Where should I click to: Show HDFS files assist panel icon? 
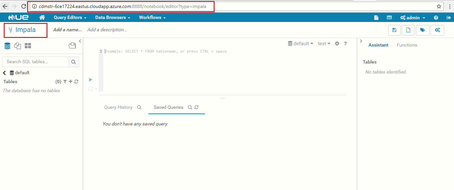pyautogui.click(x=17, y=46)
